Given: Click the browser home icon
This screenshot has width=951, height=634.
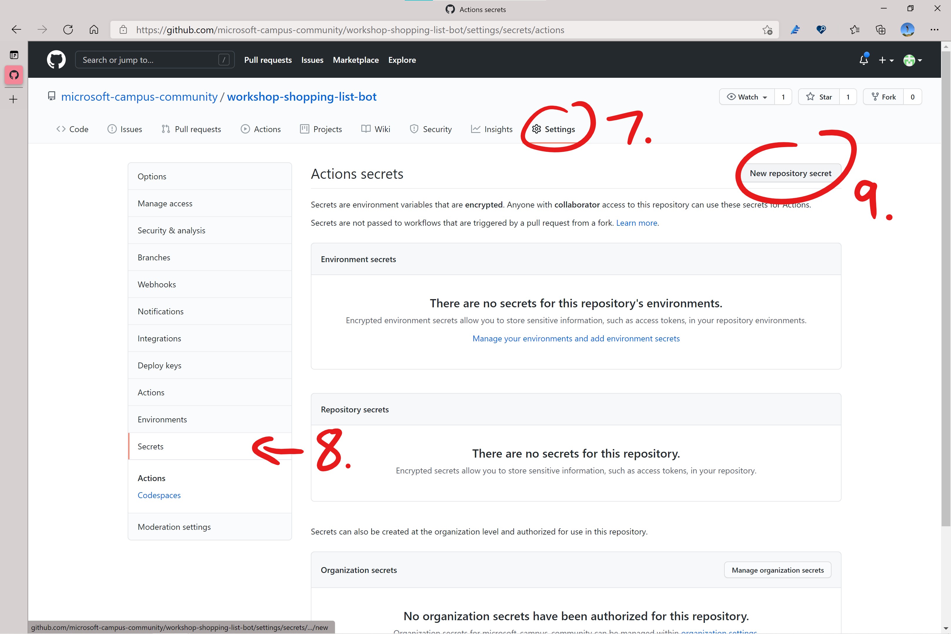Looking at the screenshot, I should [94, 30].
